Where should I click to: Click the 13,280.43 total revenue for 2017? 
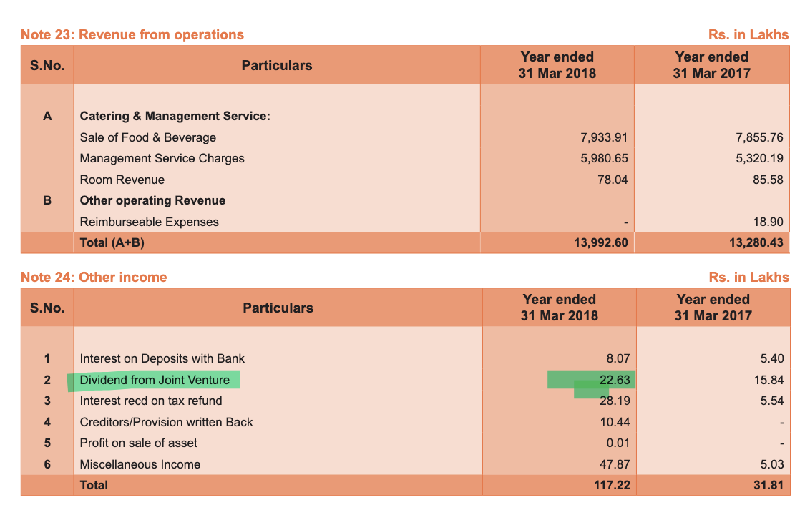756,243
